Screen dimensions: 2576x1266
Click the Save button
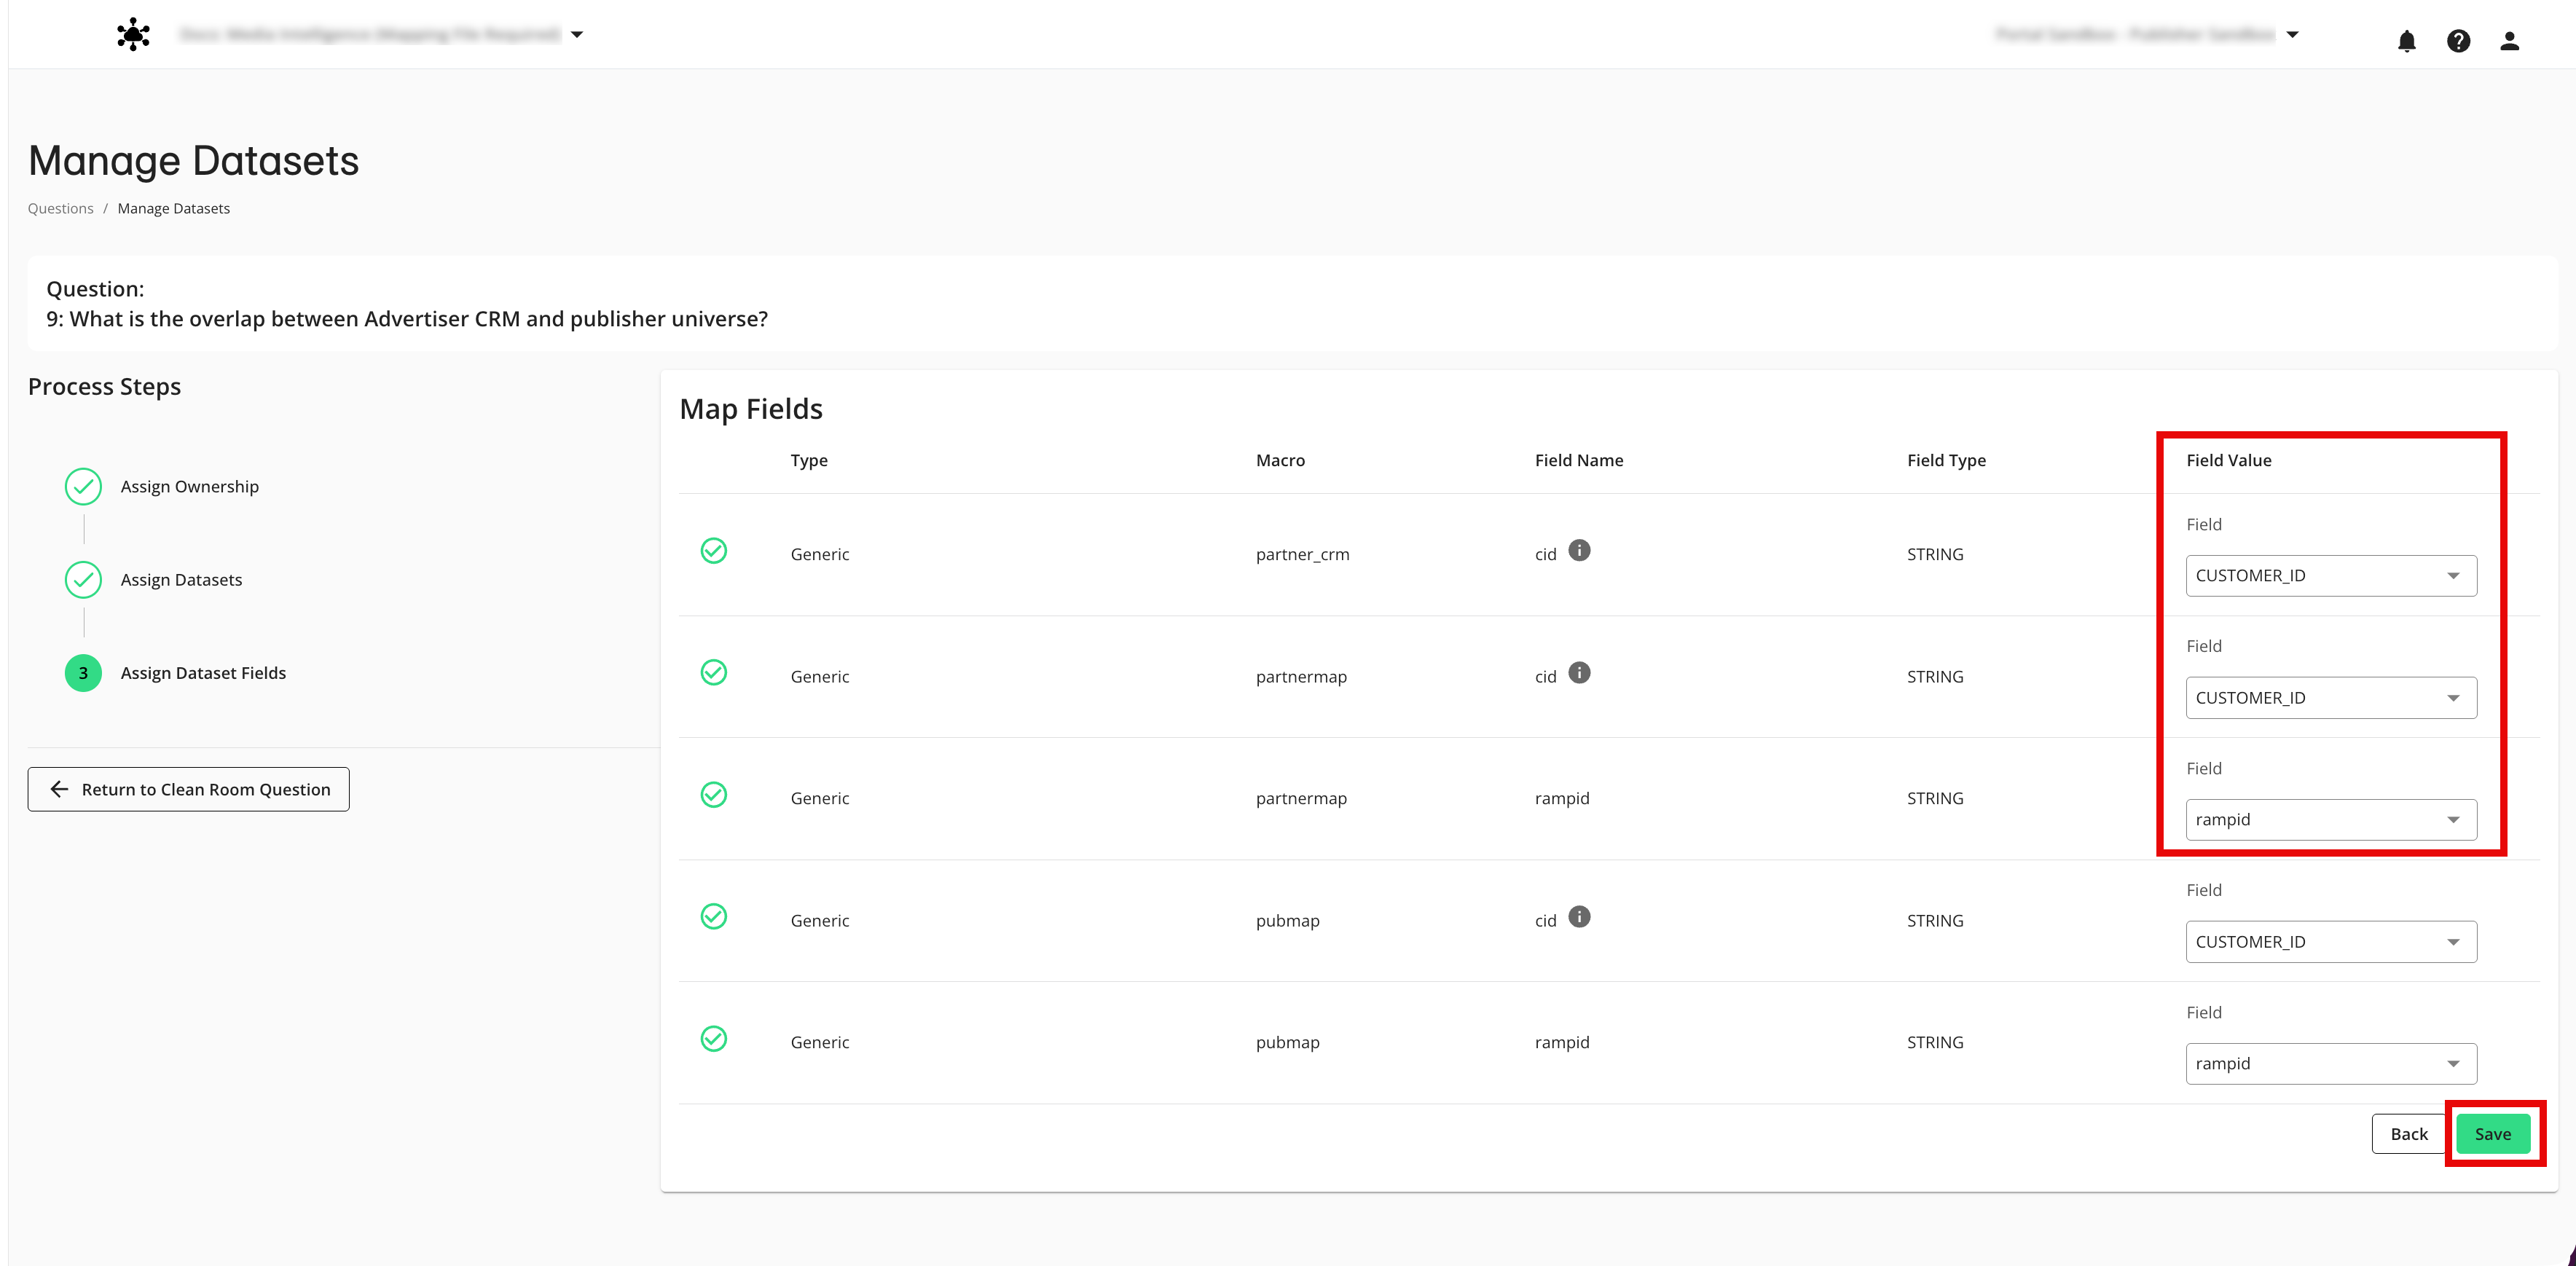click(2493, 1133)
